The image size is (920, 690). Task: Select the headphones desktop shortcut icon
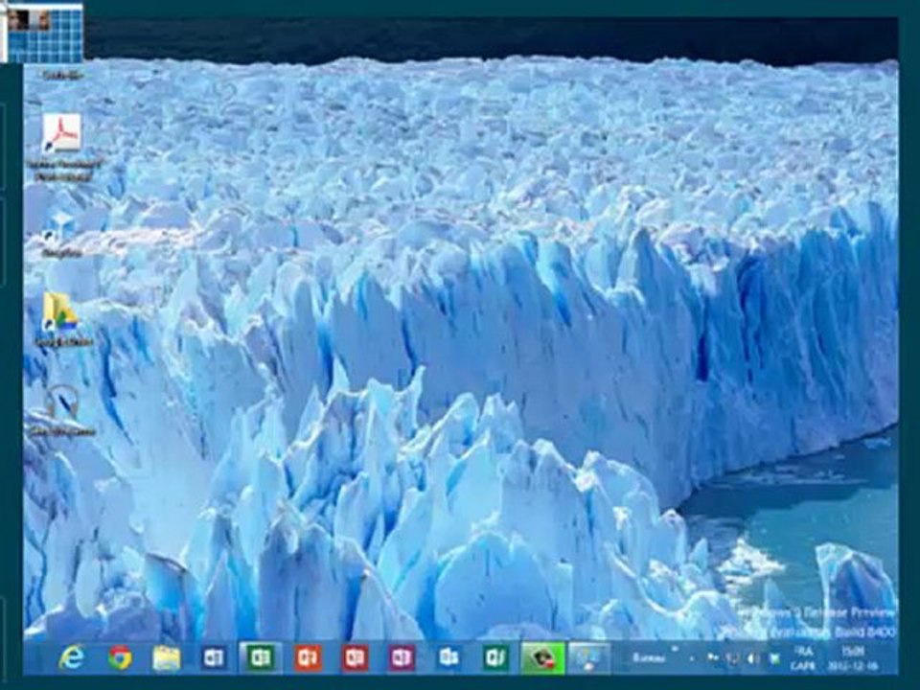pos(61,403)
